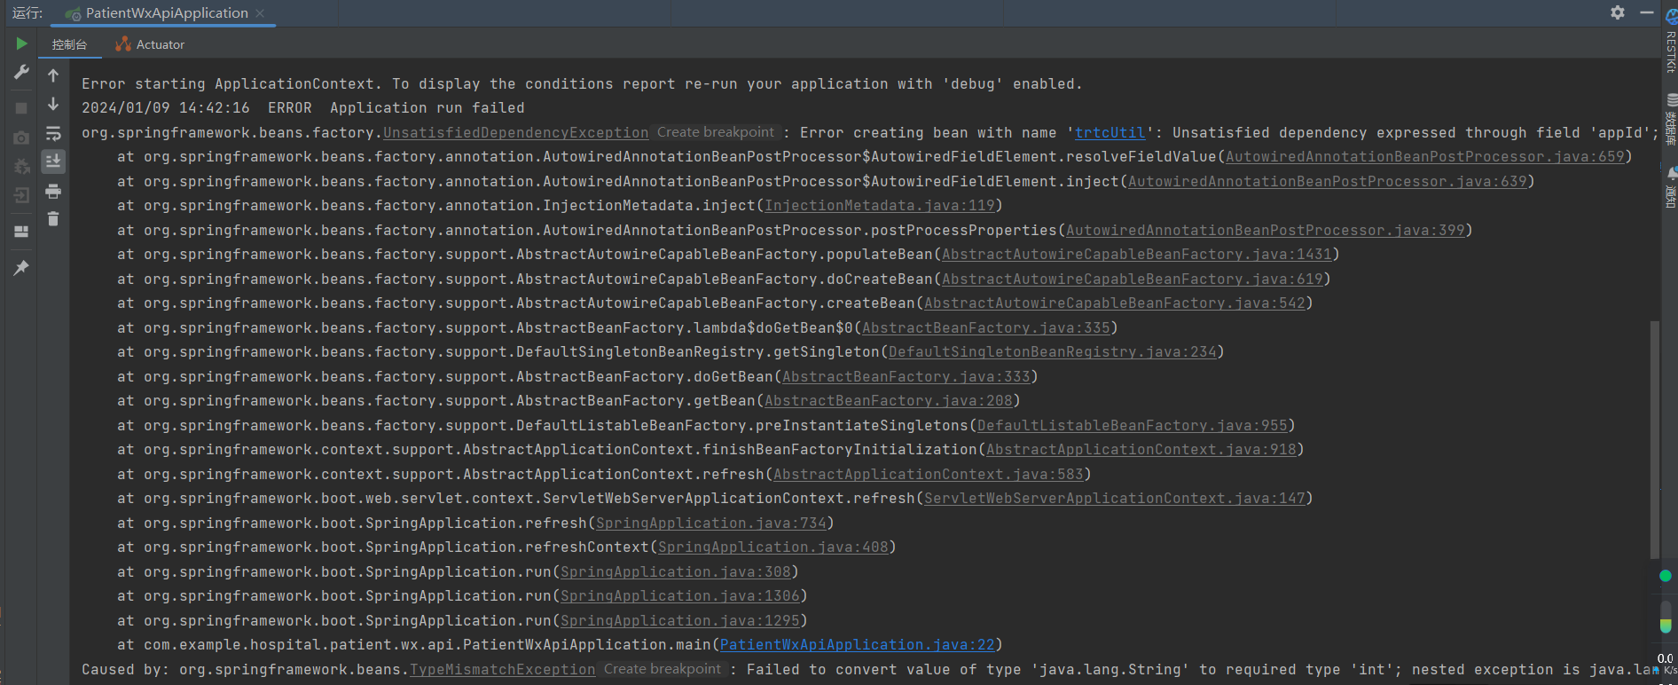Click the "2024/01/09 14:42:16" timestamp text
The width and height of the screenshot is (1678, 685).
click(x=166, y=107)
